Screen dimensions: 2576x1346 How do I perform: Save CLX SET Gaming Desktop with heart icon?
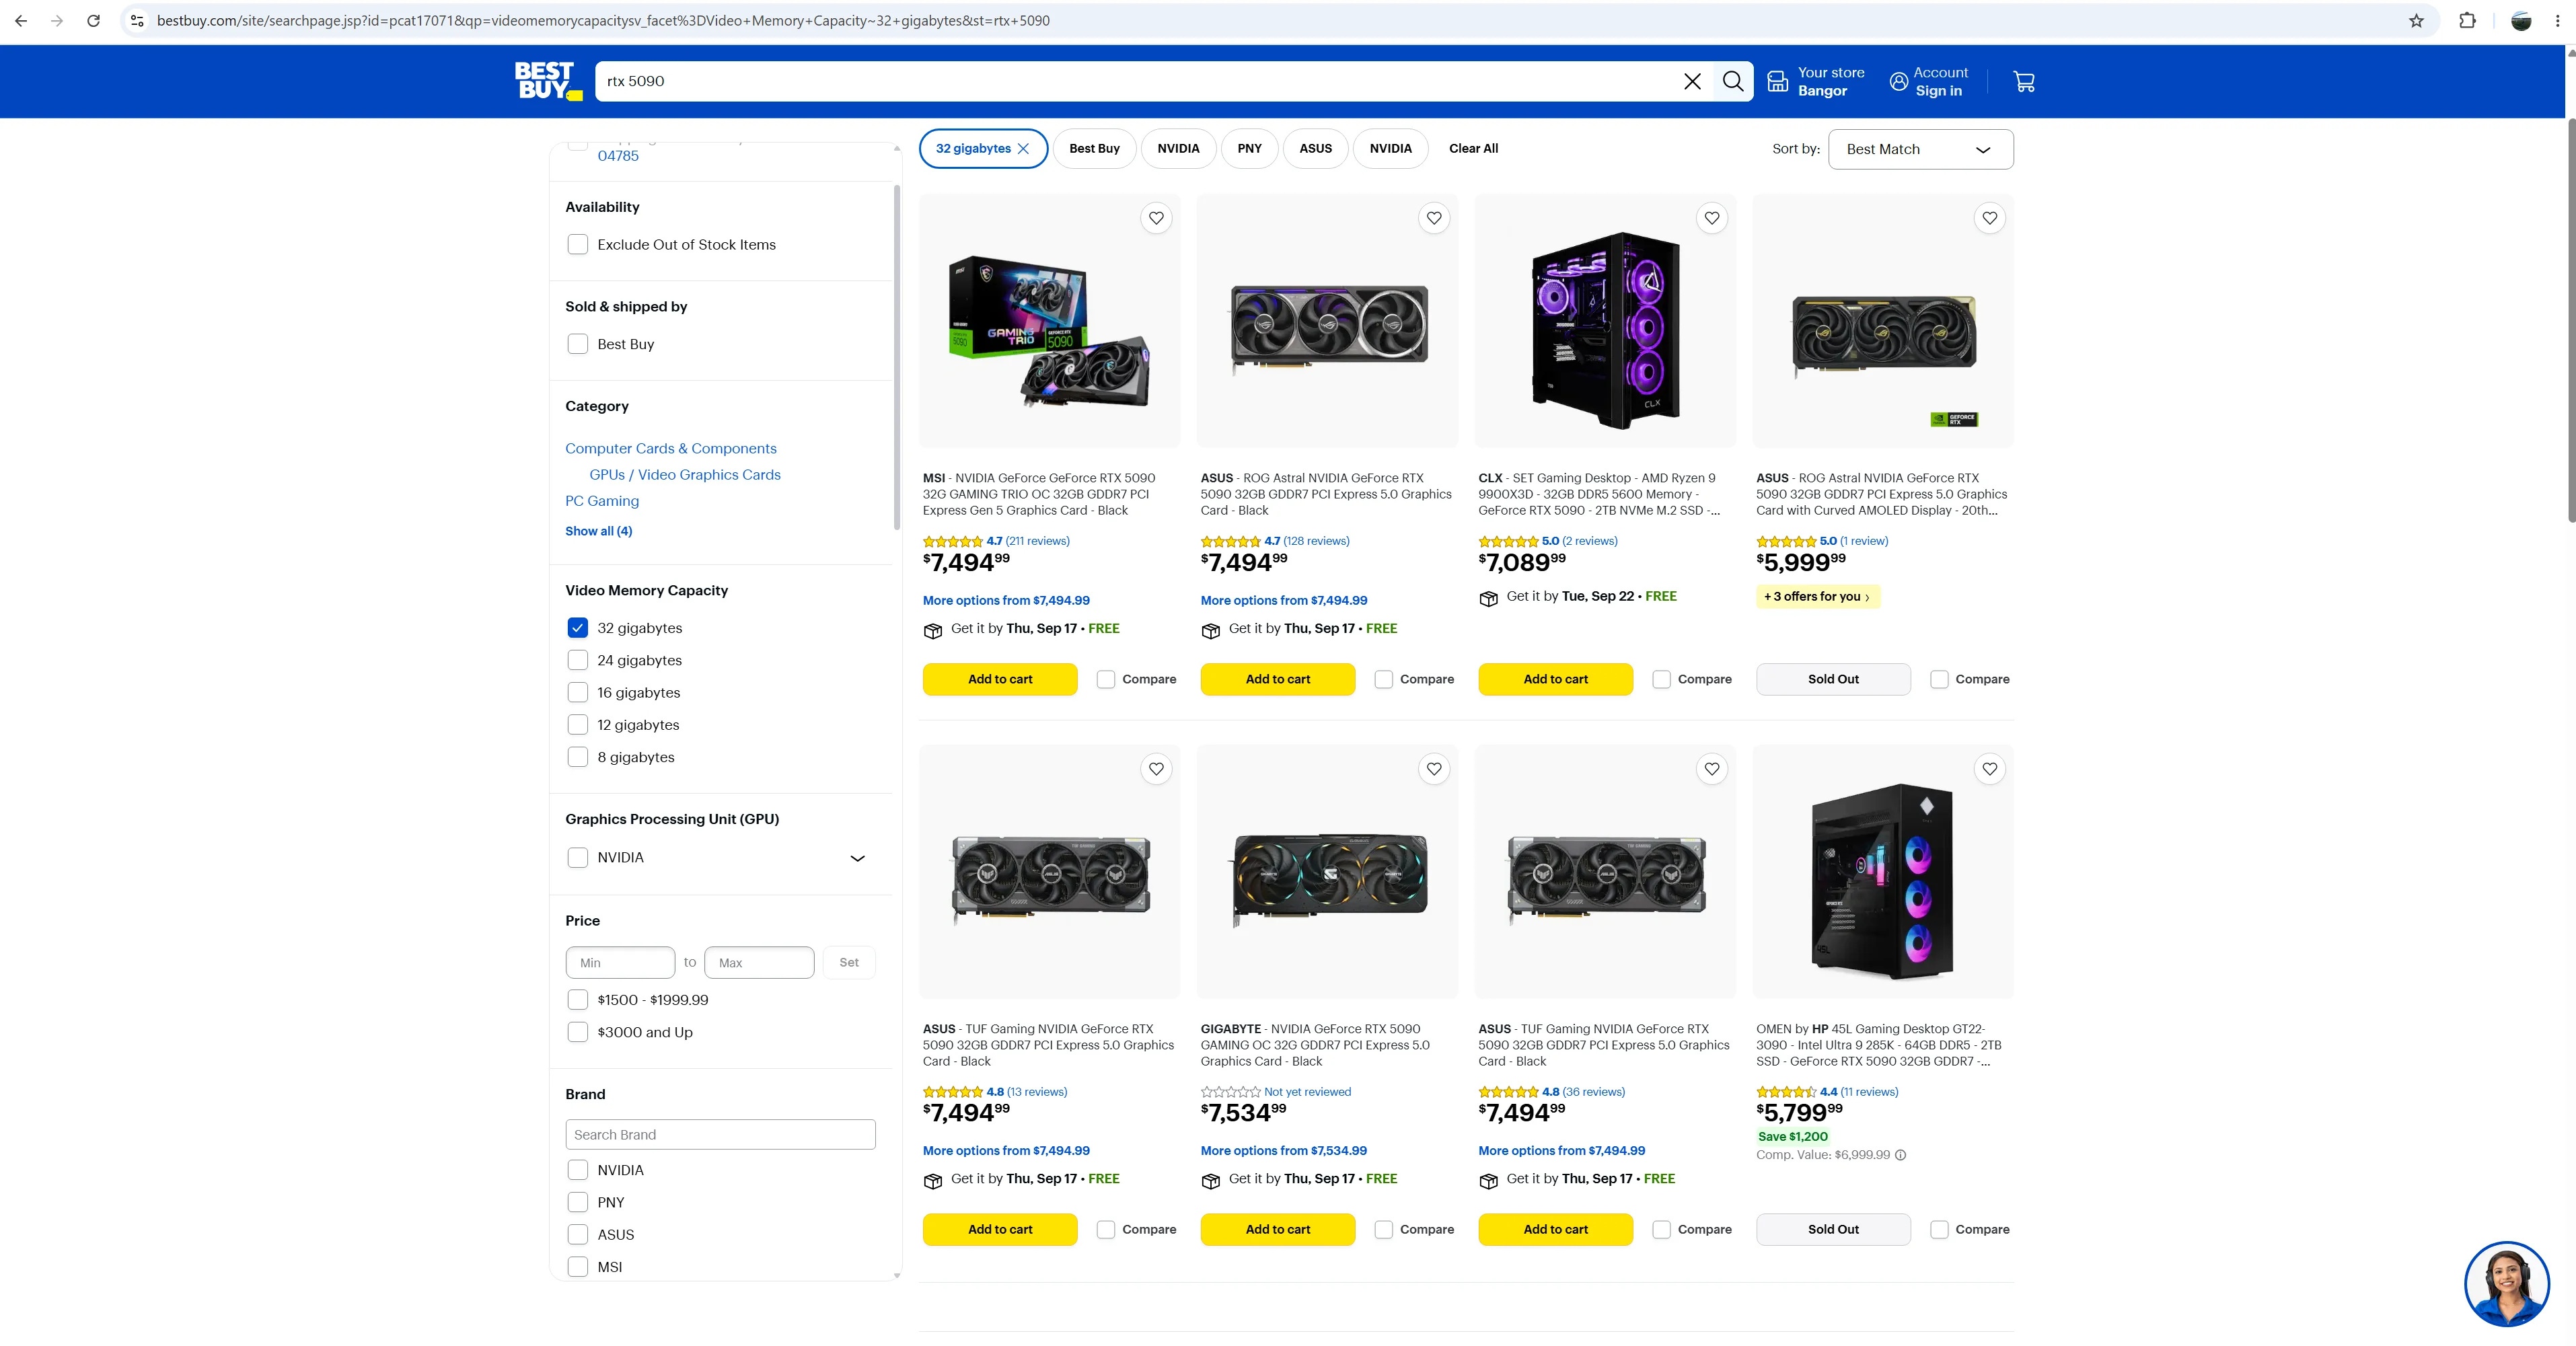click(x=1712, y=218)
